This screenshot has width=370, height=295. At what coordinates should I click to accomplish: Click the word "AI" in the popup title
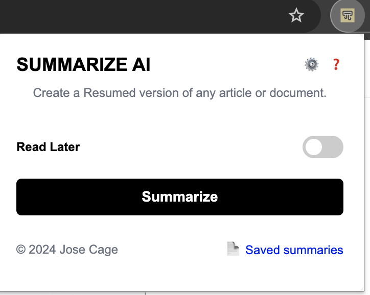[x=138, y=65]
